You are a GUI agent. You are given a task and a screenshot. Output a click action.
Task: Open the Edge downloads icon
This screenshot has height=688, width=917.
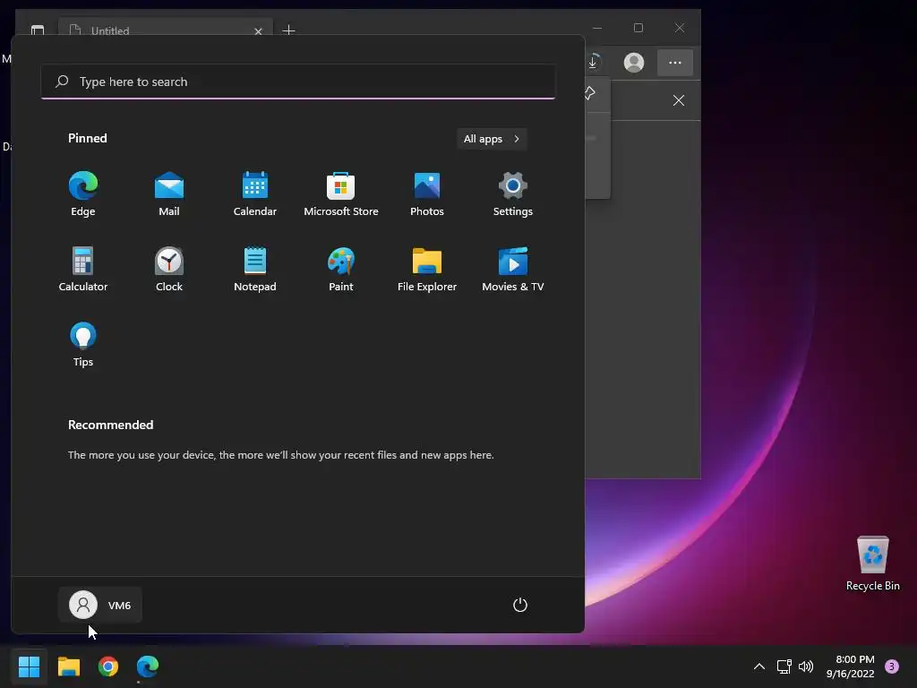[593, 63]
